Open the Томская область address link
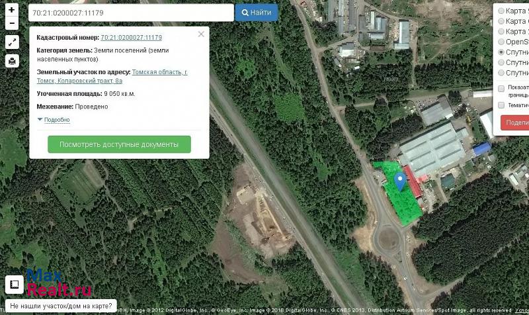Image resolution: width=529 pixels, height=315 pixels. (159, 71)
